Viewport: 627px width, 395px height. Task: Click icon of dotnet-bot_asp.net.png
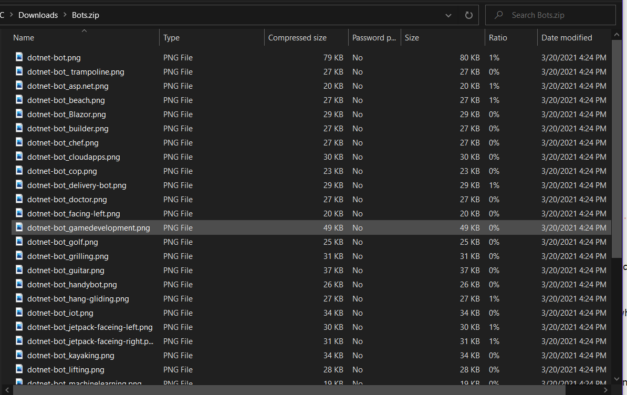click(x=19, y=85)
